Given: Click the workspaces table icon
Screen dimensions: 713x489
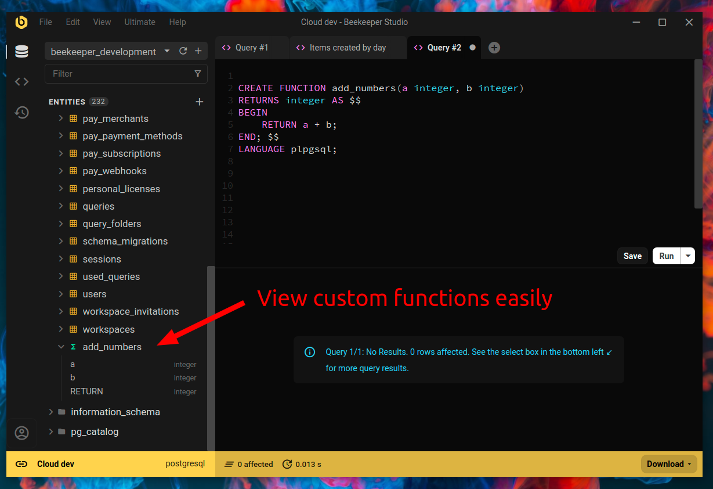Looking at the screenshot, I should pos(73,329).
